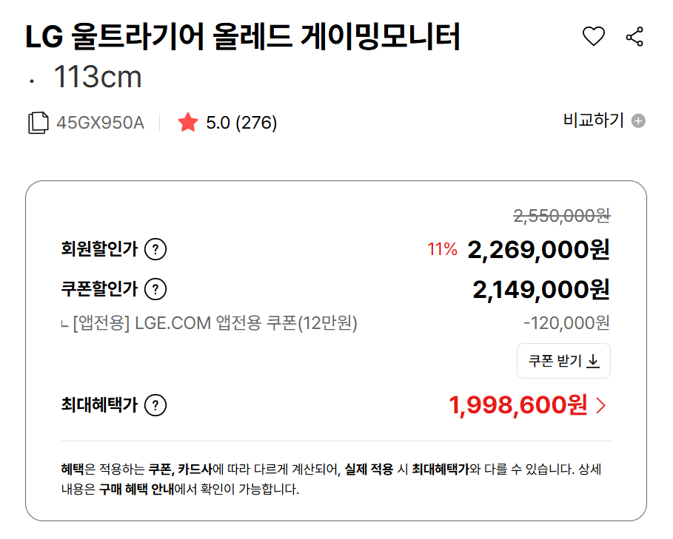The width and height of the screenshot is (673, 539).
Task: Open the 최대혜택가 help question mark
Action: [x=155, y=405]
